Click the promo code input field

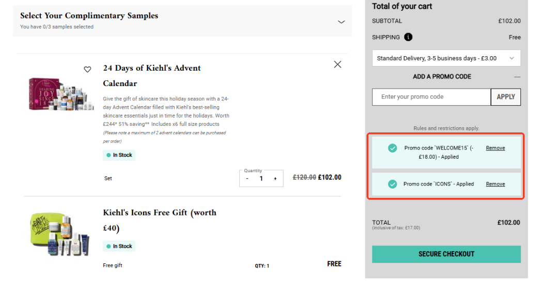click(x=431, y=97)
